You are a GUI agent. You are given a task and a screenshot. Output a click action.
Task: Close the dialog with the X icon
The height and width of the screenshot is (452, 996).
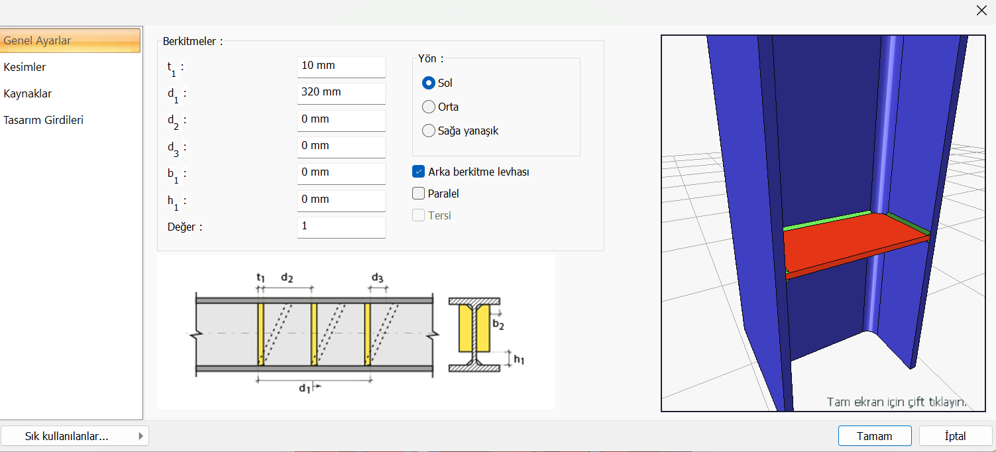[981, 10]
